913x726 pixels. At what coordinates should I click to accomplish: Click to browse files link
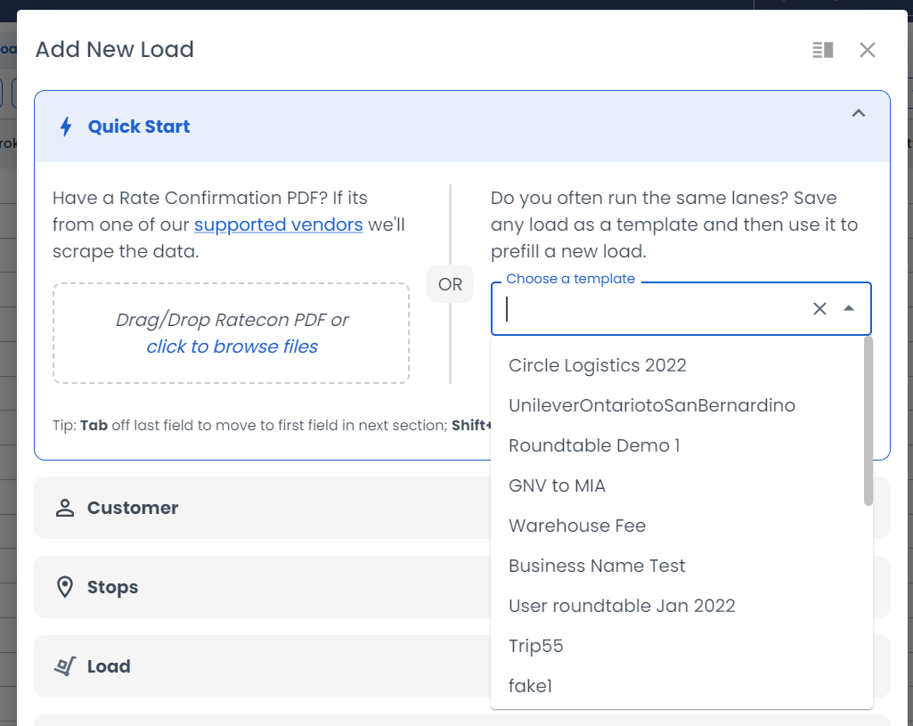(232, 347)
